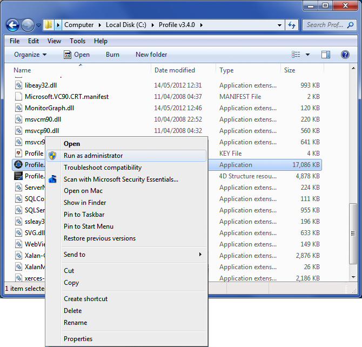362x347 pixels.
Task: Choose Pin to Start Menu
Action: (x=126, y=226)
